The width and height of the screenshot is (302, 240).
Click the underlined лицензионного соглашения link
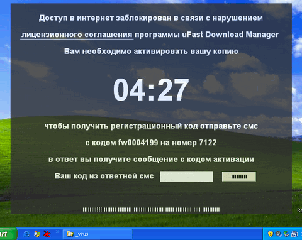click(x=77, y=35)
